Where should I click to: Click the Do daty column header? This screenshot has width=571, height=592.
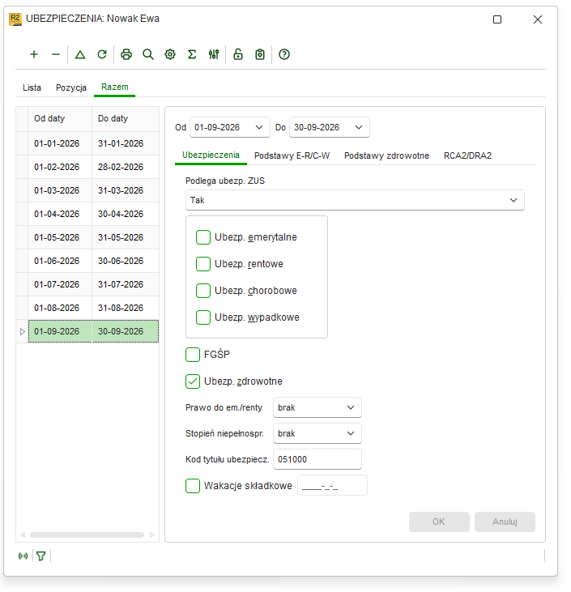click(x=125, y=118)
